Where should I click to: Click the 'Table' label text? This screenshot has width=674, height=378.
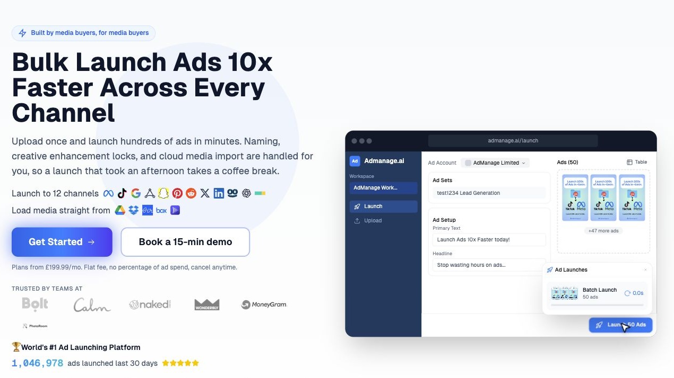[x=641, y=162]
